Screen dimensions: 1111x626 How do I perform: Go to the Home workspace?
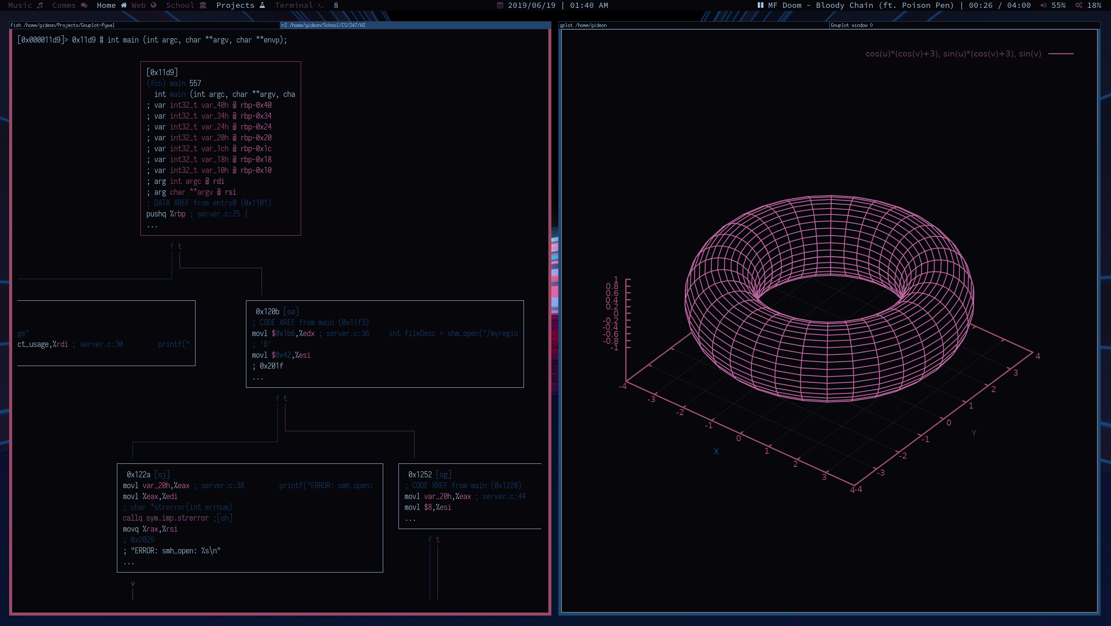point(111,5)
